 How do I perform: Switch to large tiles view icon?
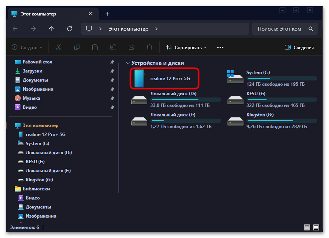pyautogui.click(x=316, y=227)
